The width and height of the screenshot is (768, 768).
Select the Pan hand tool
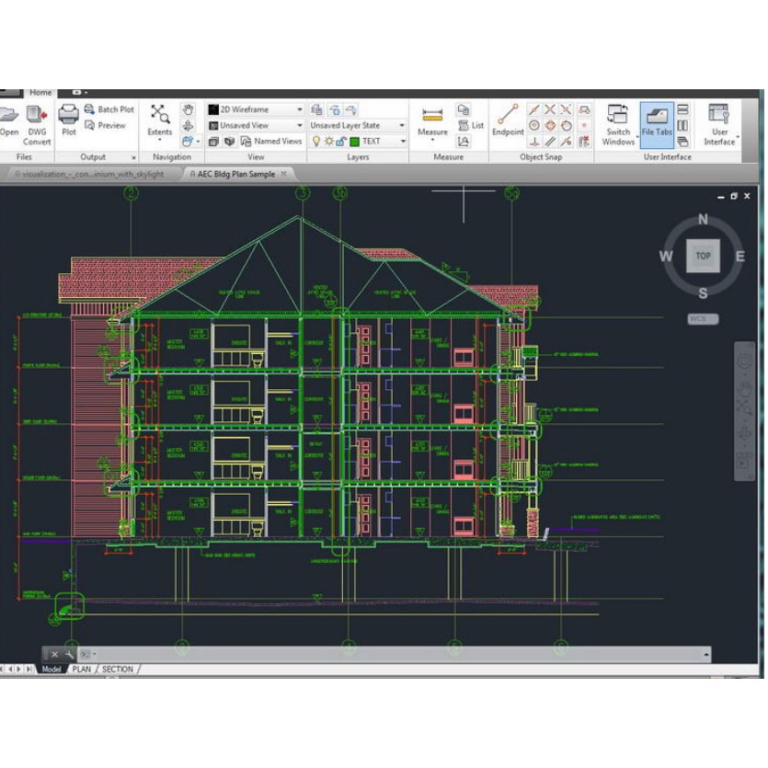click(x=188, y=109)
